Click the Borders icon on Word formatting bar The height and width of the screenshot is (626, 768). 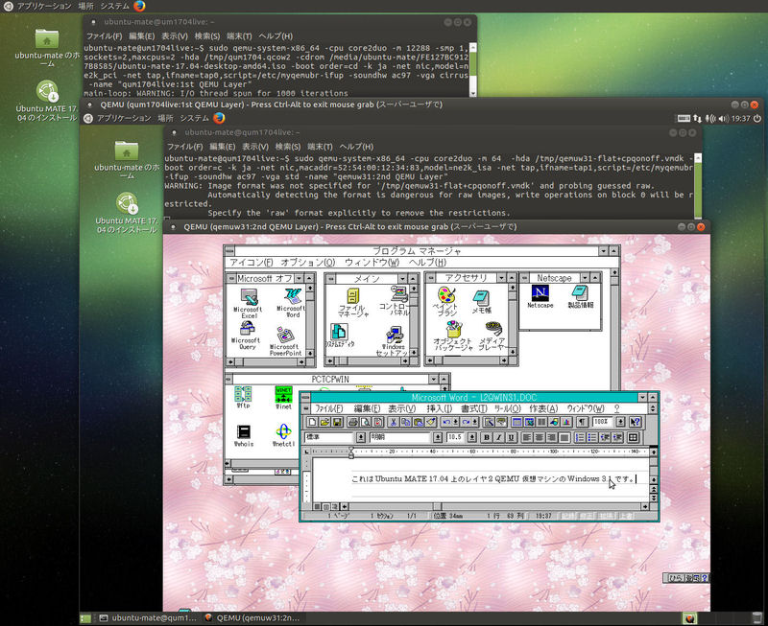(x=634, y=438)
